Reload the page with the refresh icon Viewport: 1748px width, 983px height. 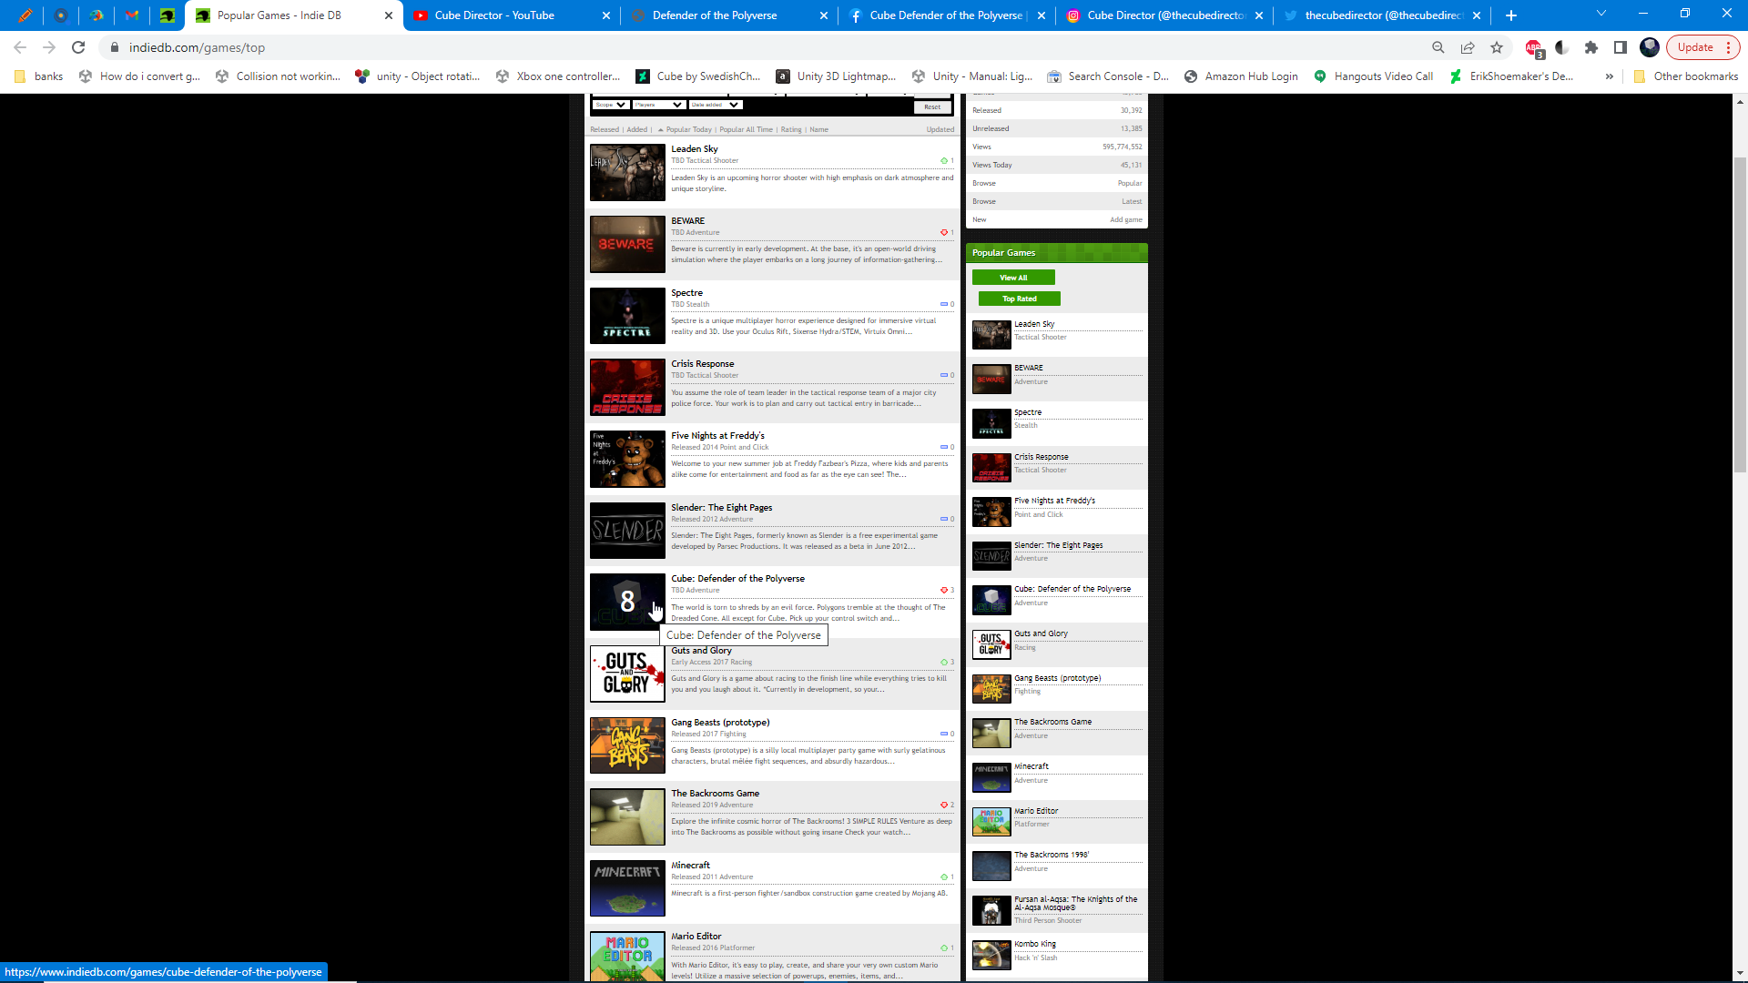(78, 47)
